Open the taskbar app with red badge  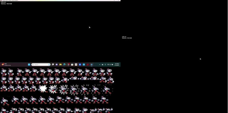point(68,65)
